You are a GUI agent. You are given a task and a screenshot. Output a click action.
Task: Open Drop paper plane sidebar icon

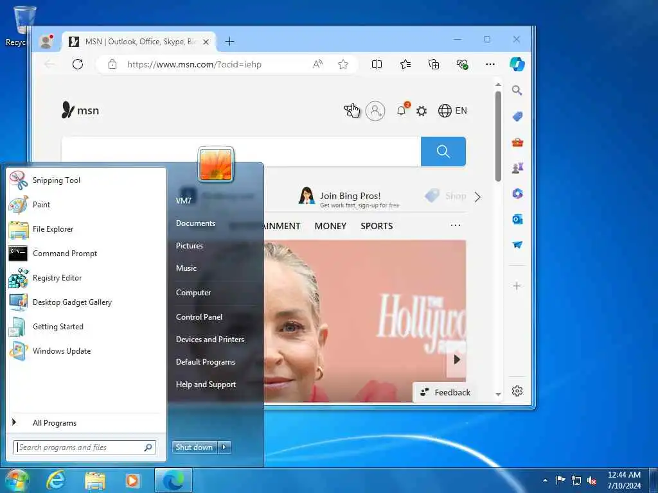[517, 245]
